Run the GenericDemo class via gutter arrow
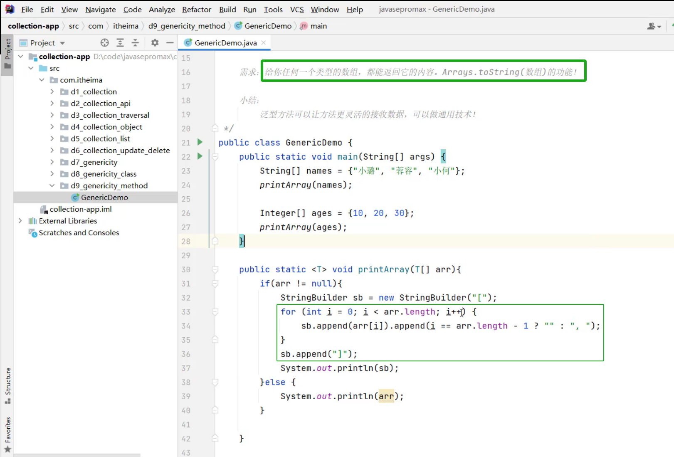This screenshot has height=457, width=674. 200,142
